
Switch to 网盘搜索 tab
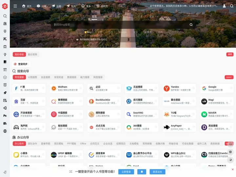click(98, 77)
